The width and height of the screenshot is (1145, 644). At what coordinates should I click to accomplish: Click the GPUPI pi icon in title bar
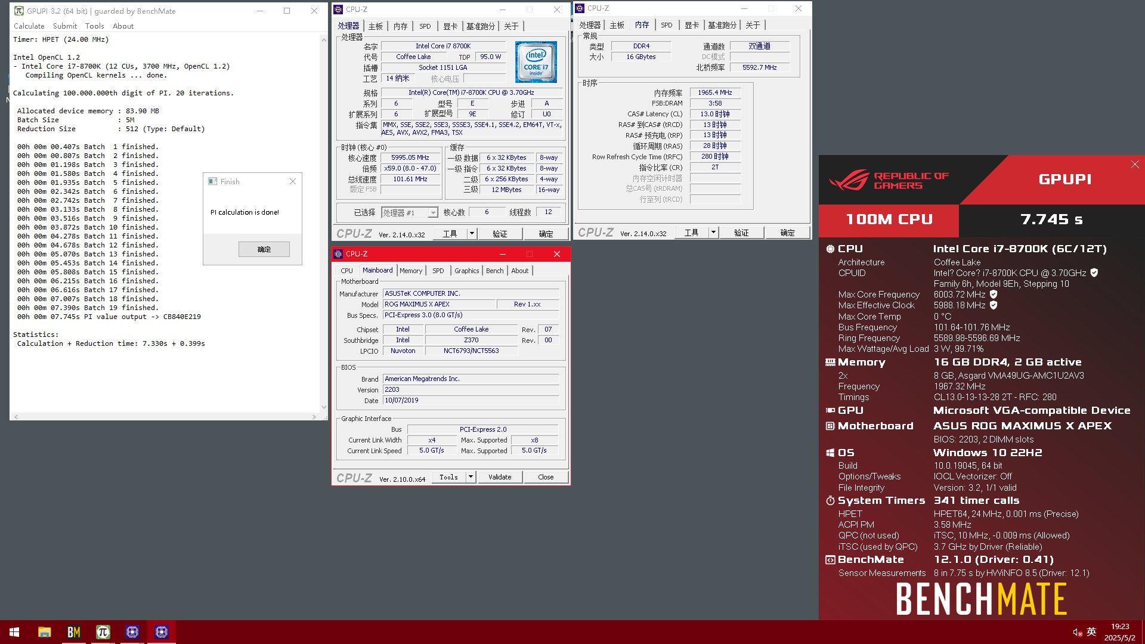(18, 11)
